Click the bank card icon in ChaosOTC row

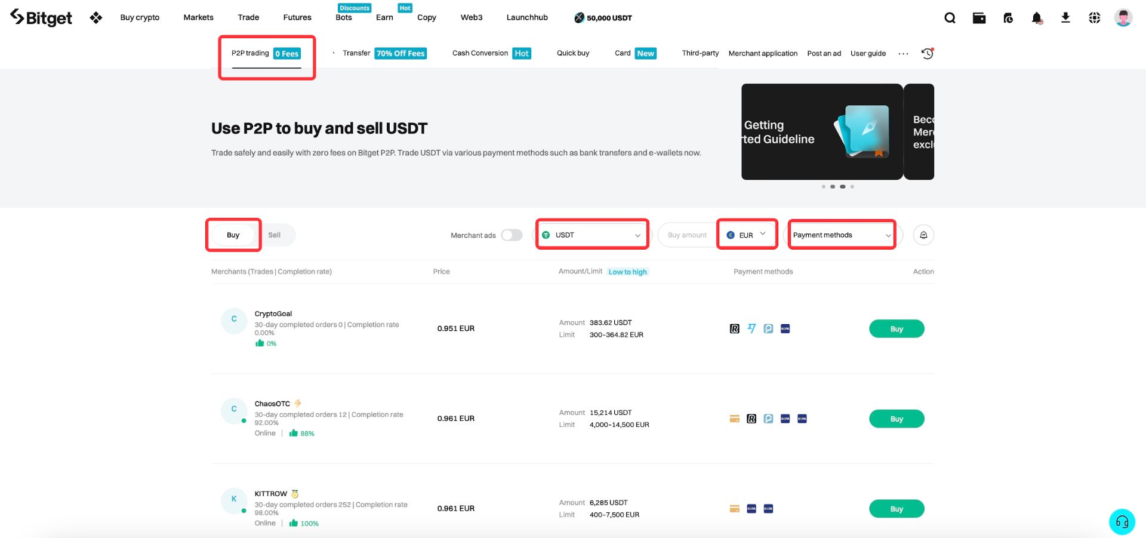click(x=735, y=419)
